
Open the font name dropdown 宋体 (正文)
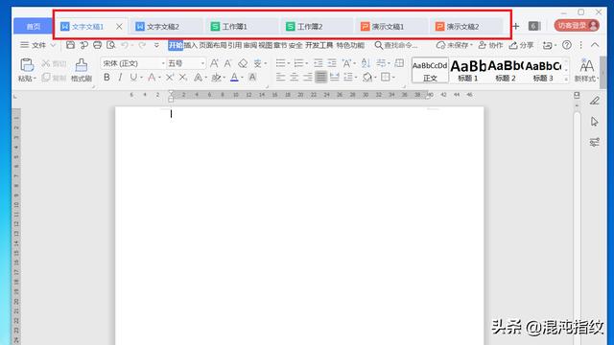(x=133, y=63)
